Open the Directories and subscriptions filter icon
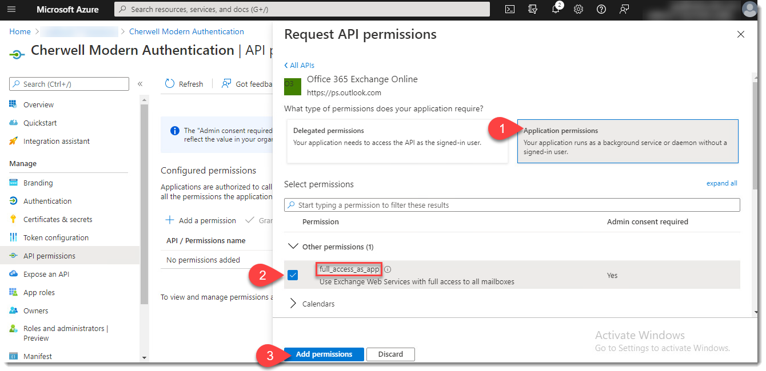The image size is (766, 371). [x=533, y=9]
